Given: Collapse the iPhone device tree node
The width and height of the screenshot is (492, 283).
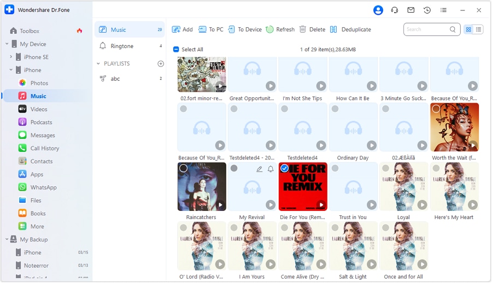Looking at the screenshot, I should pos(11,70).
